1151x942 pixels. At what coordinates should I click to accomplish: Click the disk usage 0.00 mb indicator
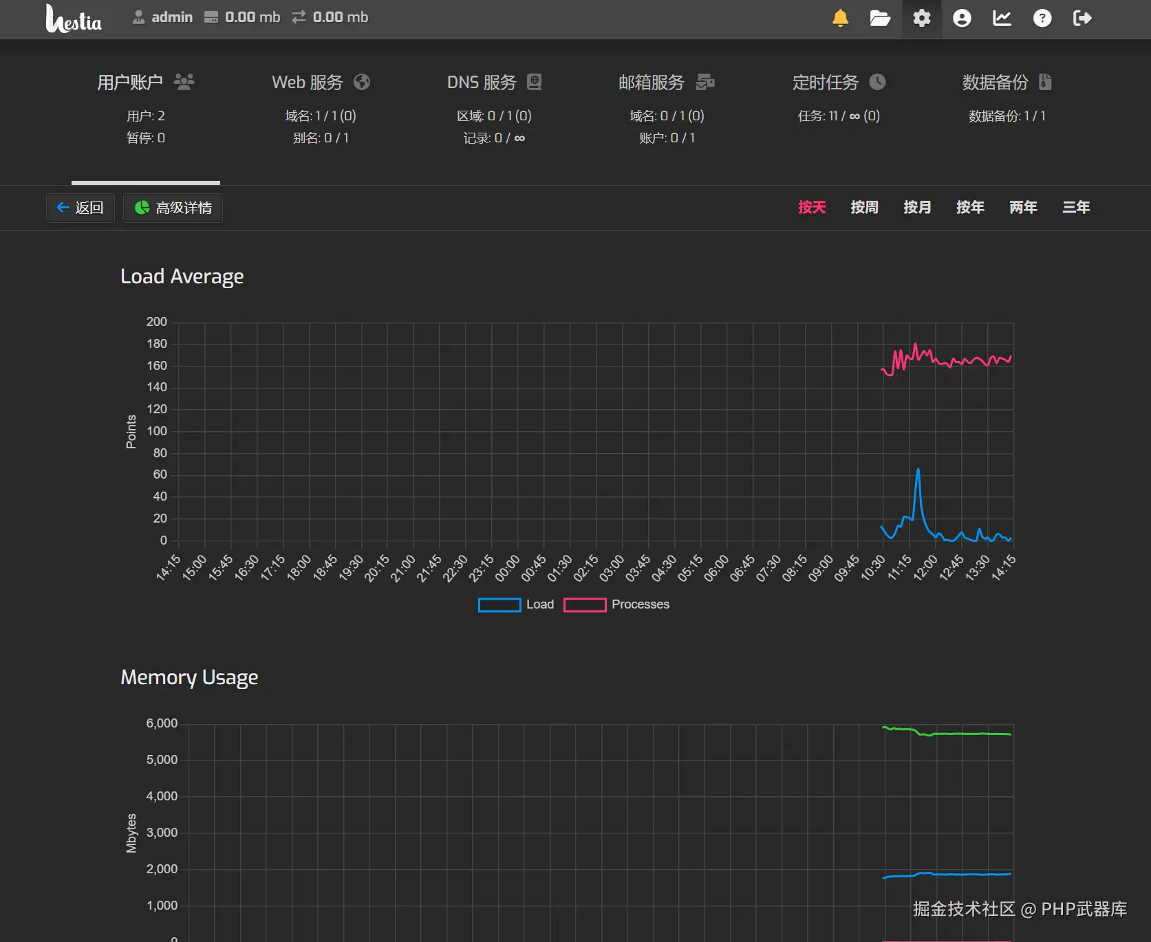click(x=243, y=17)
